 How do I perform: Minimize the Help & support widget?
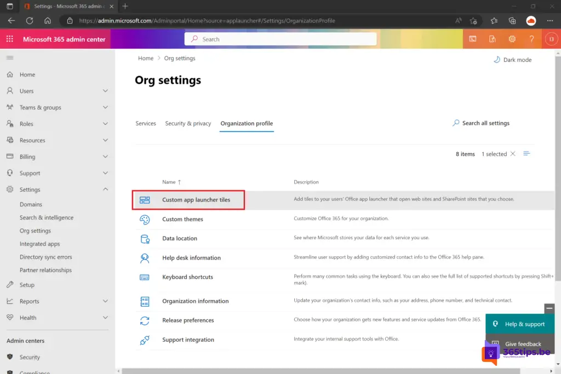(x=549, y=308)
